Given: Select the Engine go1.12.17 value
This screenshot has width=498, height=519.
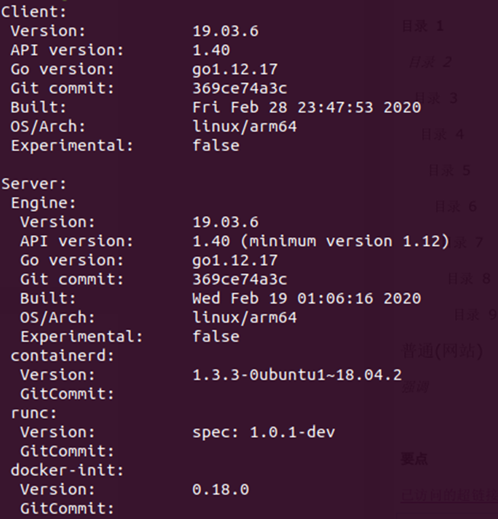Looking at the screenshot, I should point(235,261).
